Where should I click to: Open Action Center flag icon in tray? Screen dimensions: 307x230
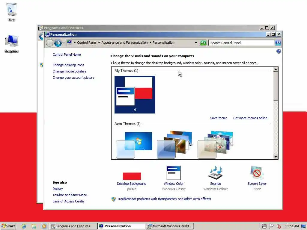(x=271, y=226)
